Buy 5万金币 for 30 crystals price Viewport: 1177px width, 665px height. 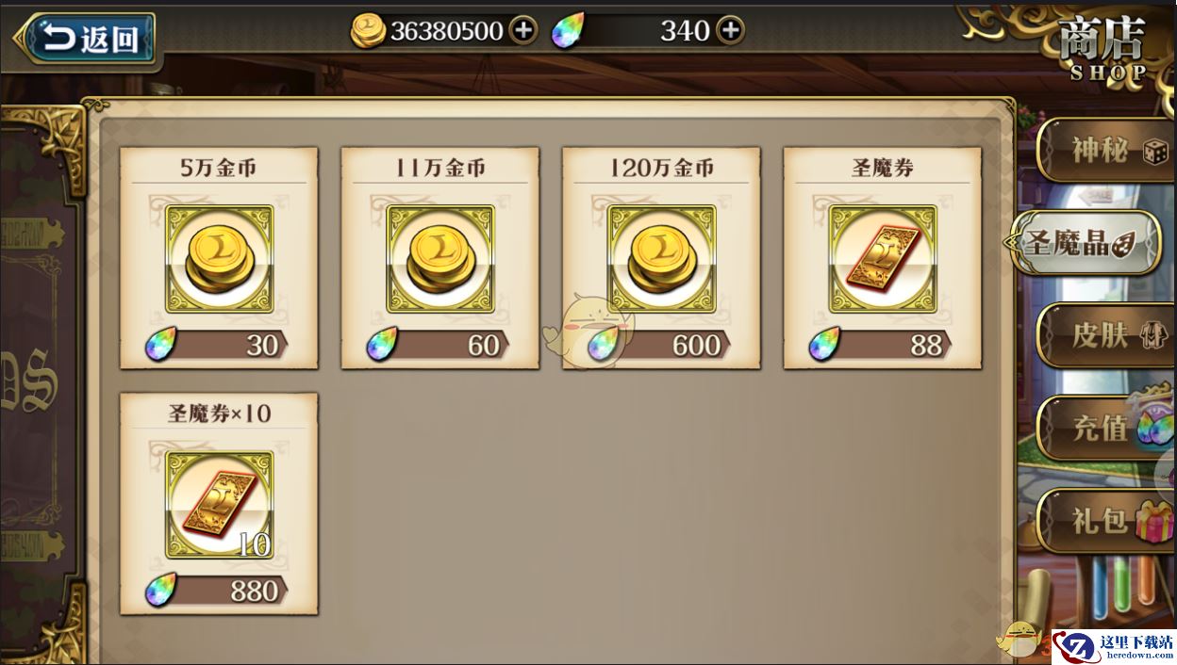[x=217, y=345]
